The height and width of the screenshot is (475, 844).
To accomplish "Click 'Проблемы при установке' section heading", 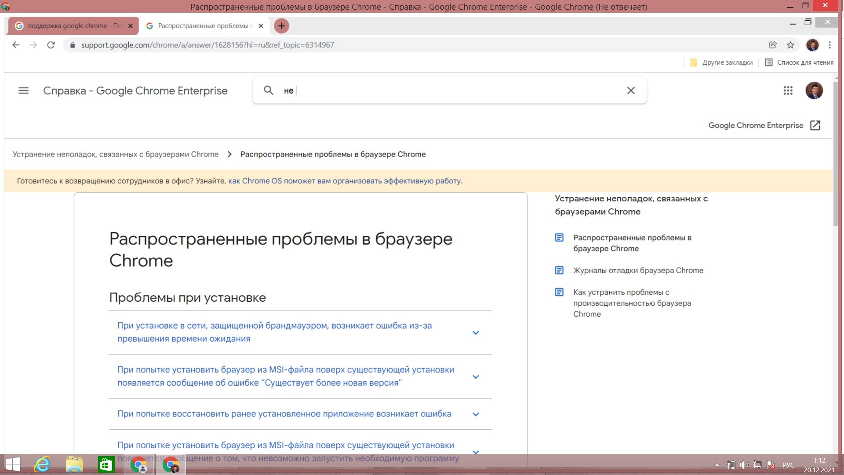I will [x=187, y=298].
